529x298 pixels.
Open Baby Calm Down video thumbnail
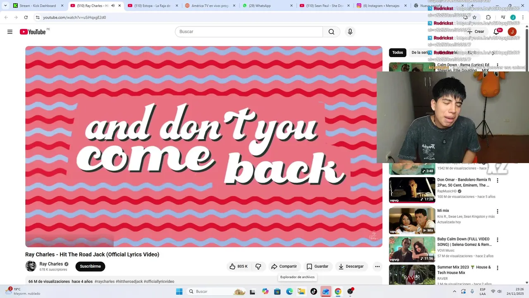(412, 249)
